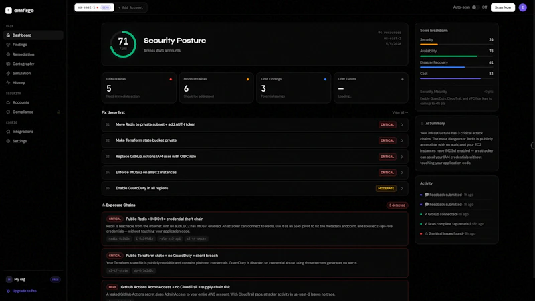Click the Settings gear icon
This screenshot has height=301, width=535.
8,141
